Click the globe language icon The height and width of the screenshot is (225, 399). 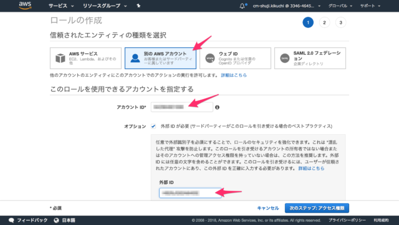tap(56, 220)
